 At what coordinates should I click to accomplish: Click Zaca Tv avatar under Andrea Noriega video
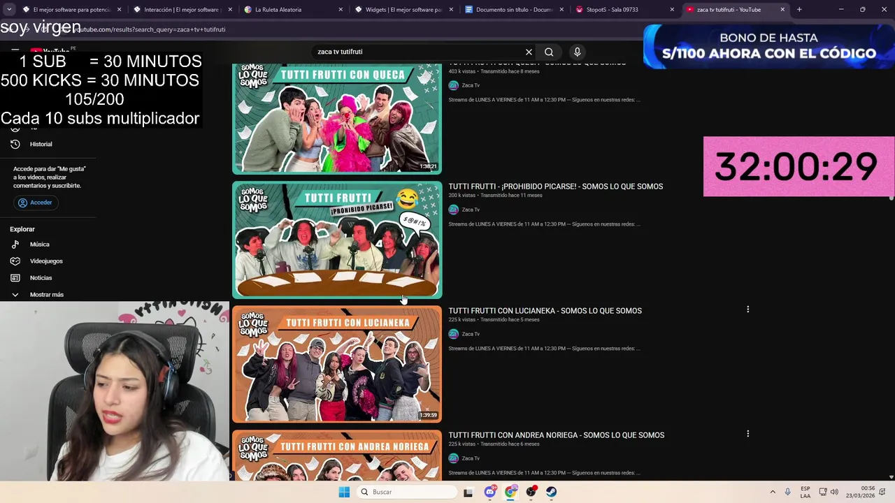coord(453,458)
